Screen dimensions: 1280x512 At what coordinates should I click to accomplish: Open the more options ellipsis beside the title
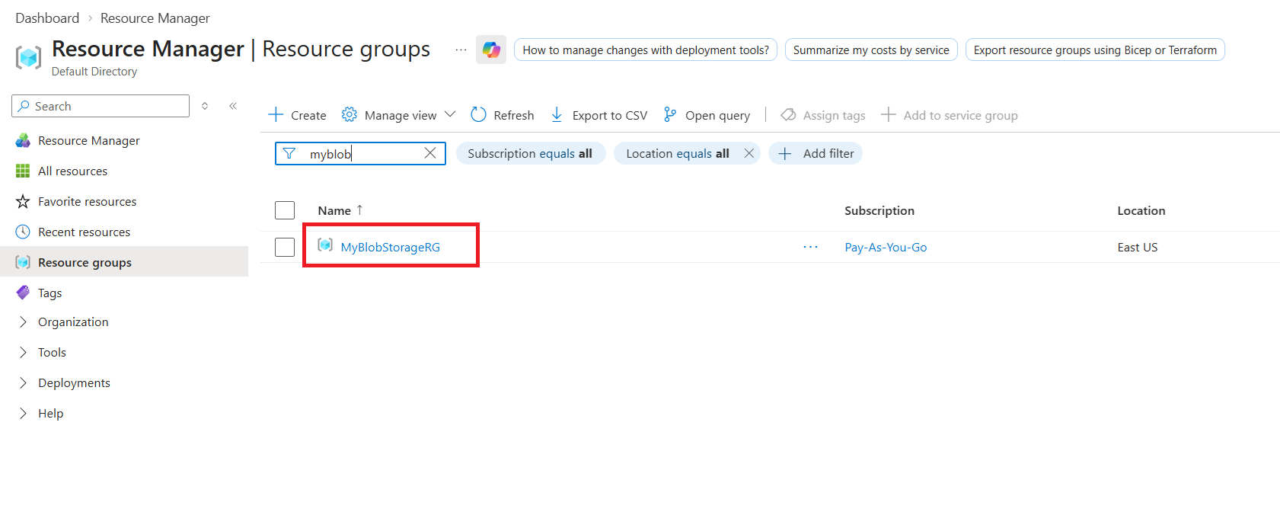[x=461, y=50]
